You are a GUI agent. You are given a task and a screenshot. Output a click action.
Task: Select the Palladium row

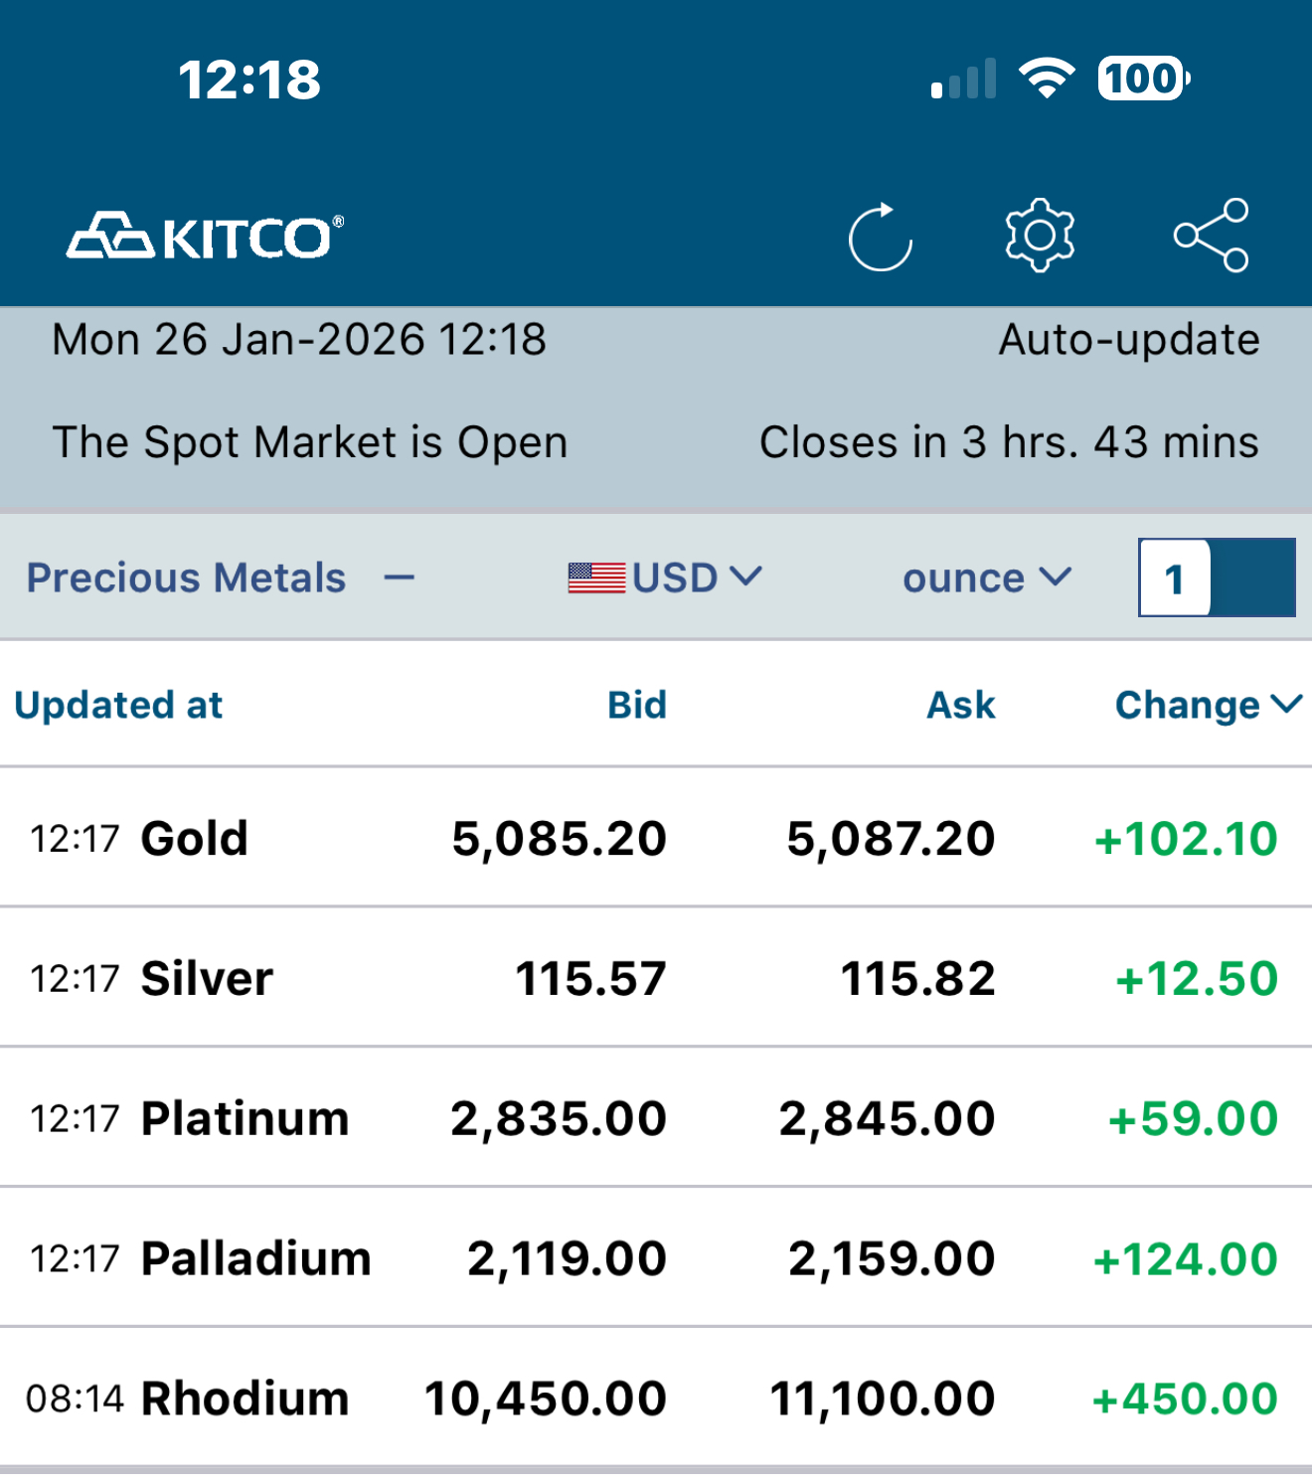coord(255,1258)
